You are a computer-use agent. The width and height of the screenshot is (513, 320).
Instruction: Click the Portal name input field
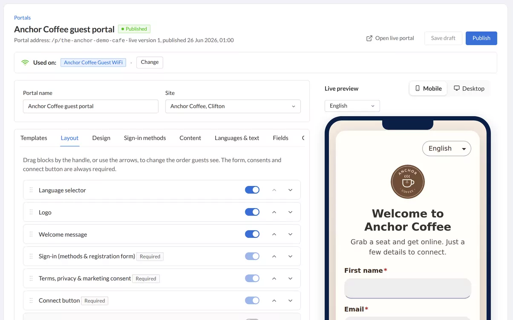91,106
